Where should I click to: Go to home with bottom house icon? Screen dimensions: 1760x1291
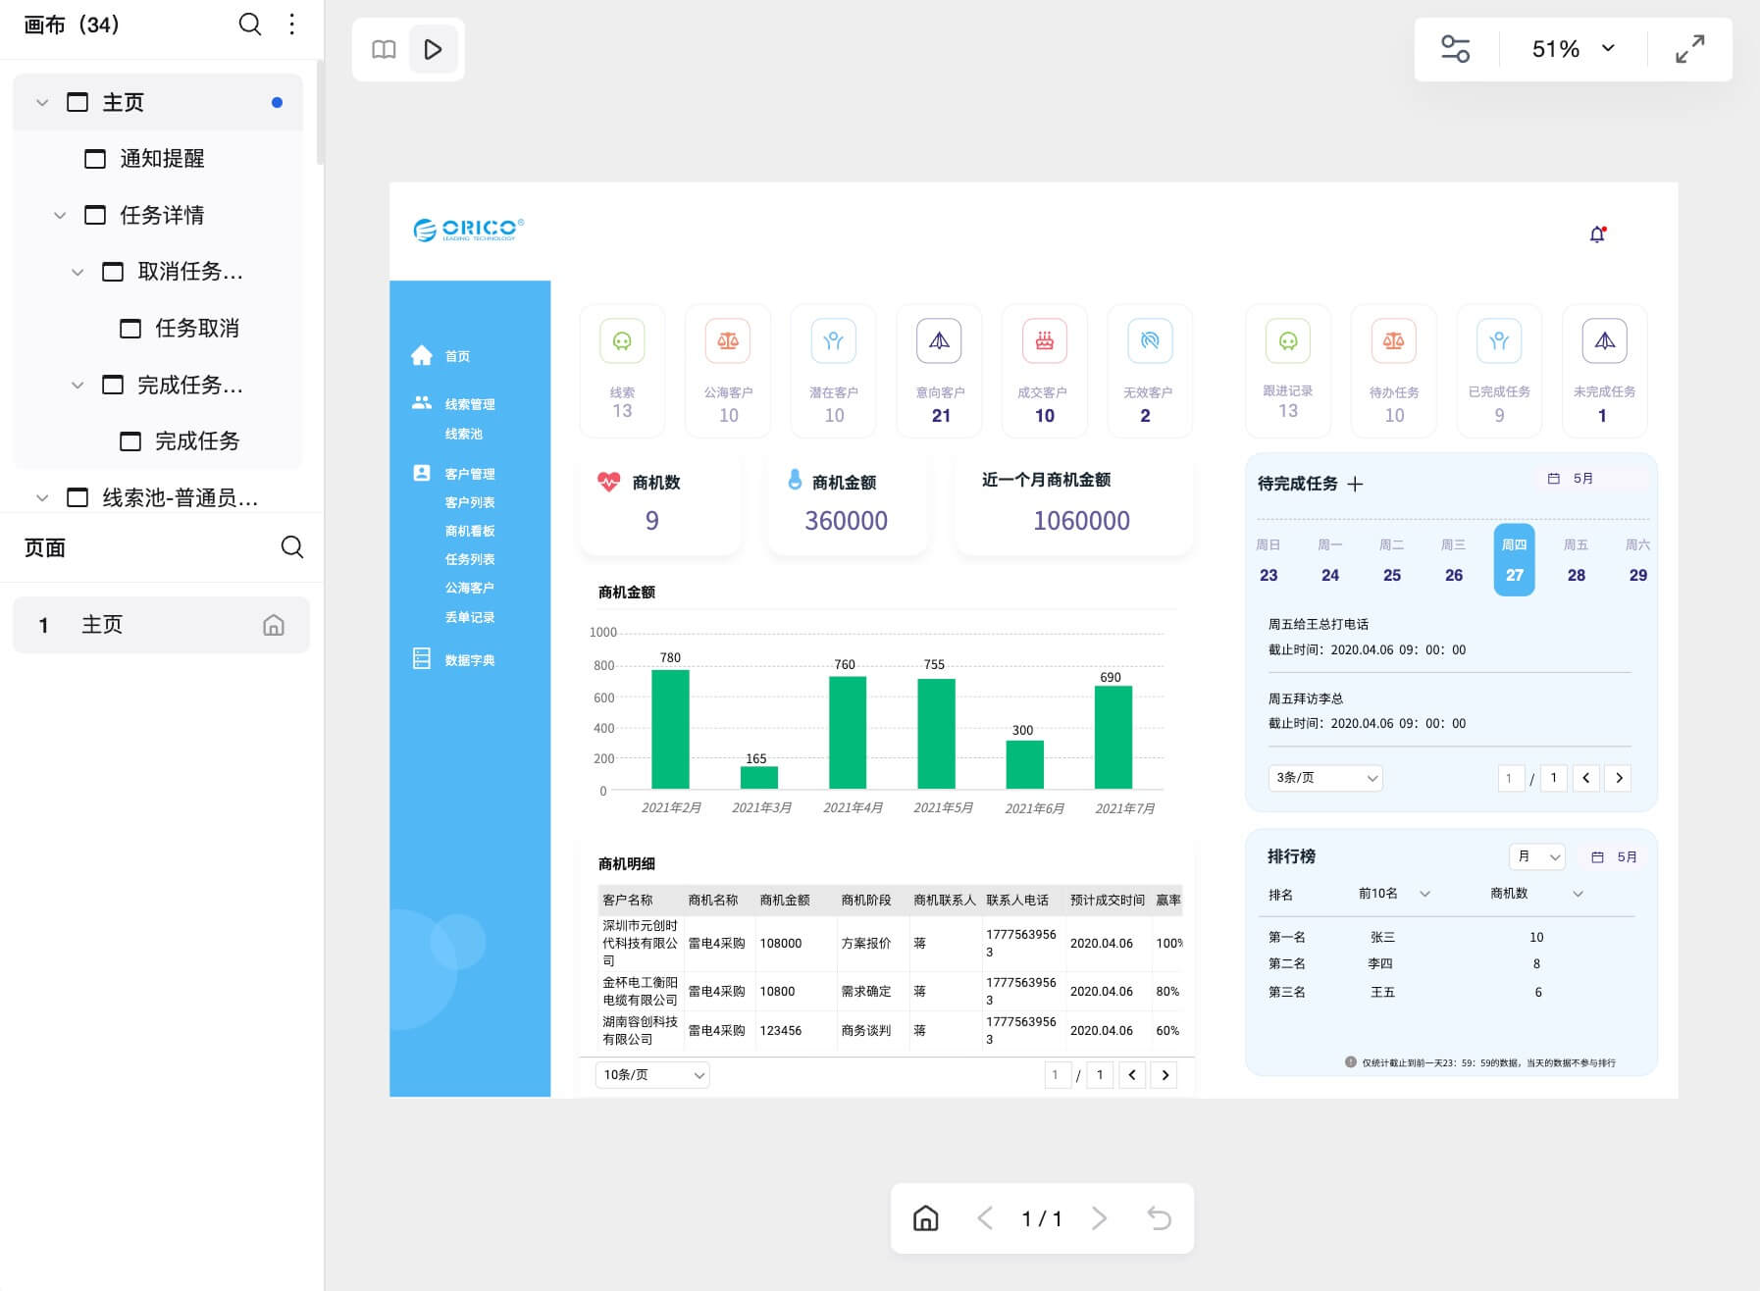point(925,1218)
